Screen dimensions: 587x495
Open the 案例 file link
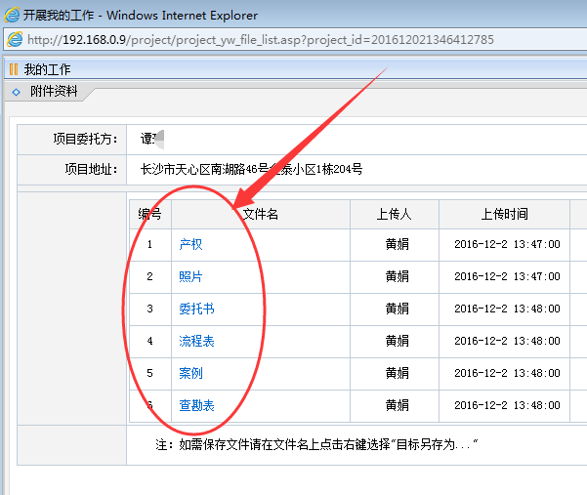(x=190, y=373)
